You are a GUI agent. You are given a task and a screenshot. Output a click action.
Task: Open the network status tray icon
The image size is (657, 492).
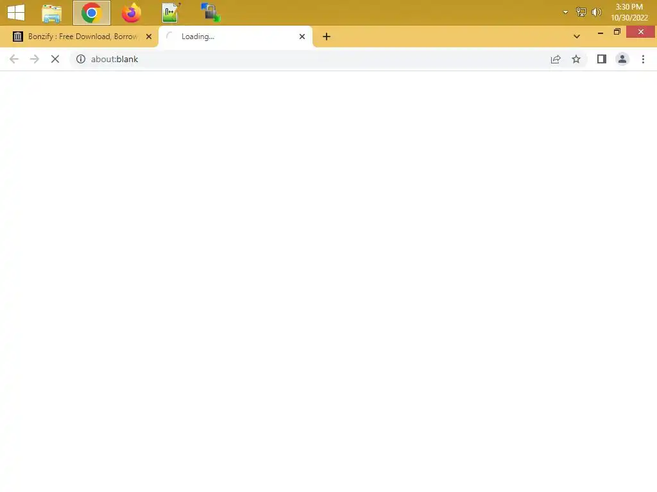[x=581, y=12]
